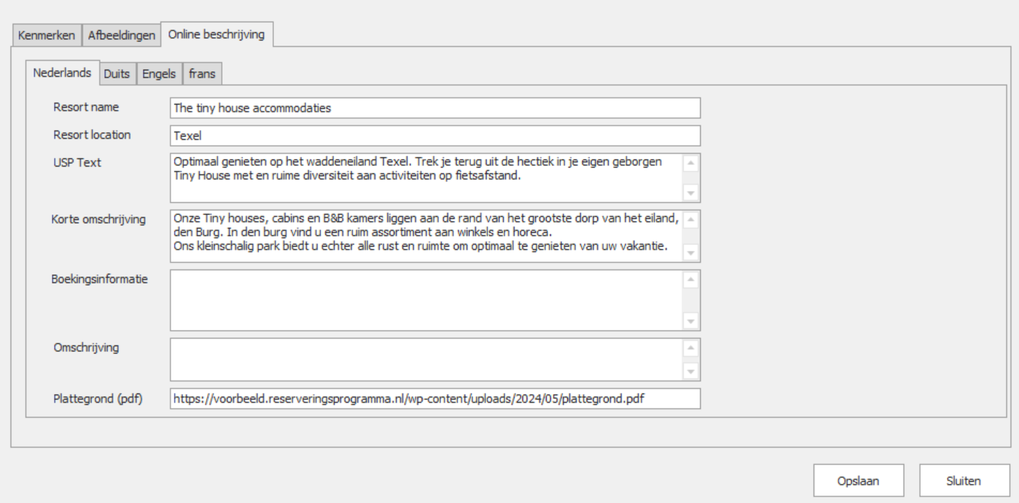Click the Omschrijving label
Viewport: 1019px width, 503px height.
(86, 348)
